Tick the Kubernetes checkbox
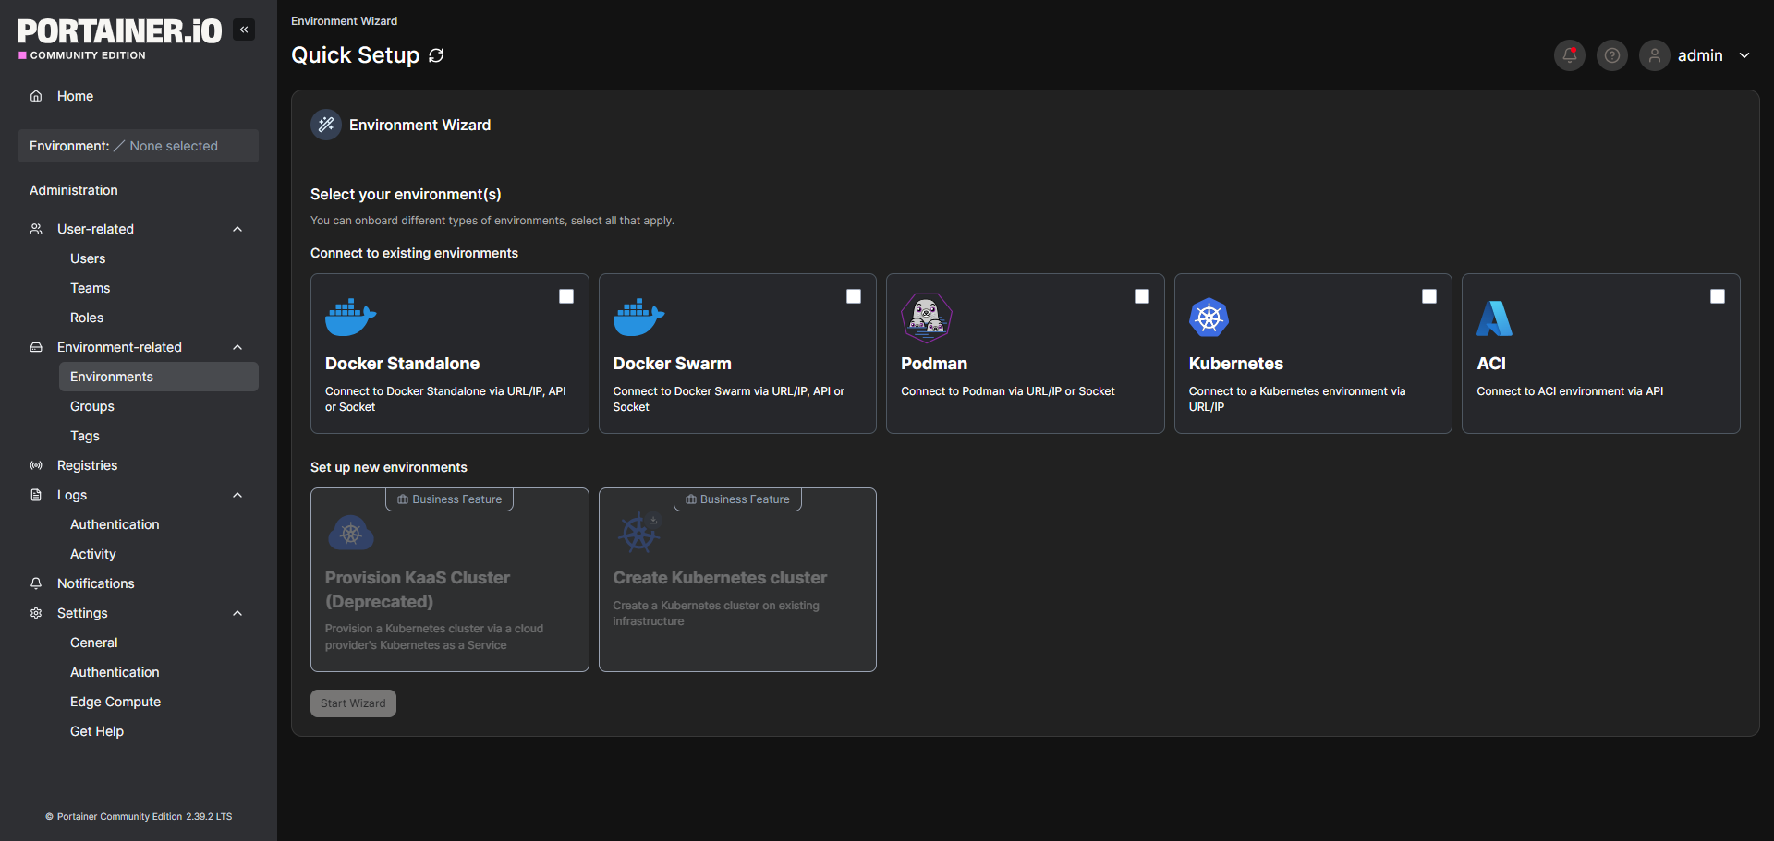 click(1429, 296)
